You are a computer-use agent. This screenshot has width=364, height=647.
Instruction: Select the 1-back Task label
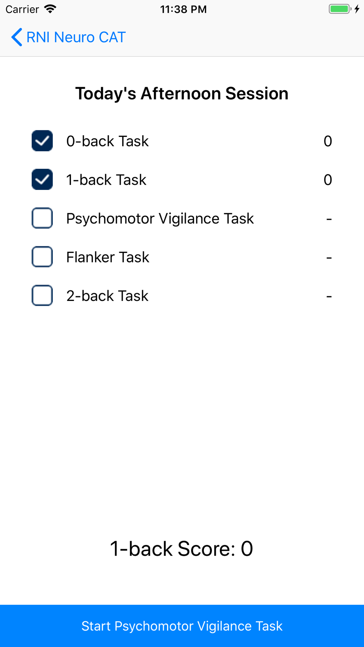click(x=106, y=180)
